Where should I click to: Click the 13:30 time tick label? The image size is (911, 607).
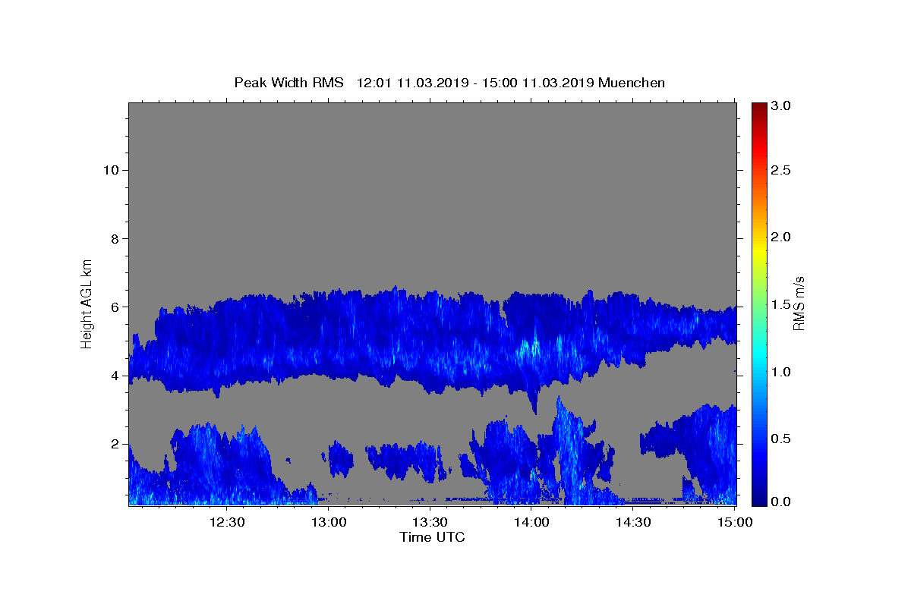tap(430, 522)
